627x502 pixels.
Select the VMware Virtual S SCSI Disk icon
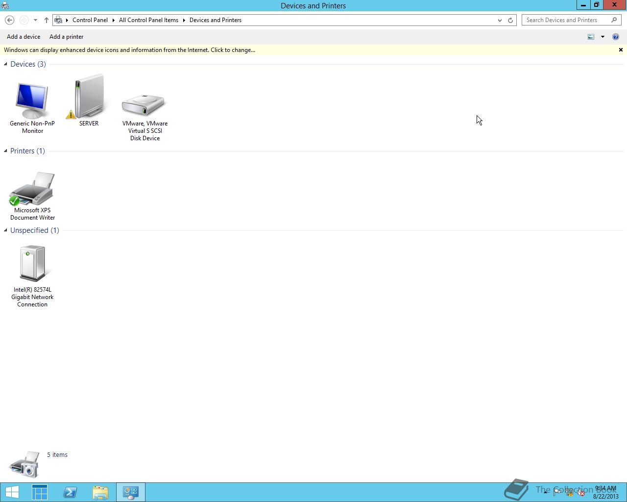point(144,105)
